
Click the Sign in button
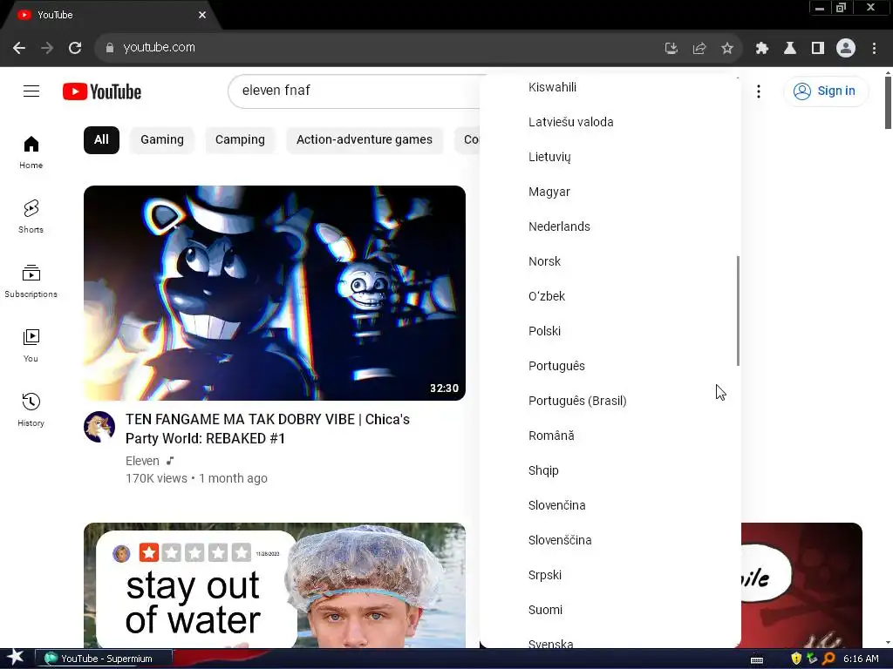point(825,91)
